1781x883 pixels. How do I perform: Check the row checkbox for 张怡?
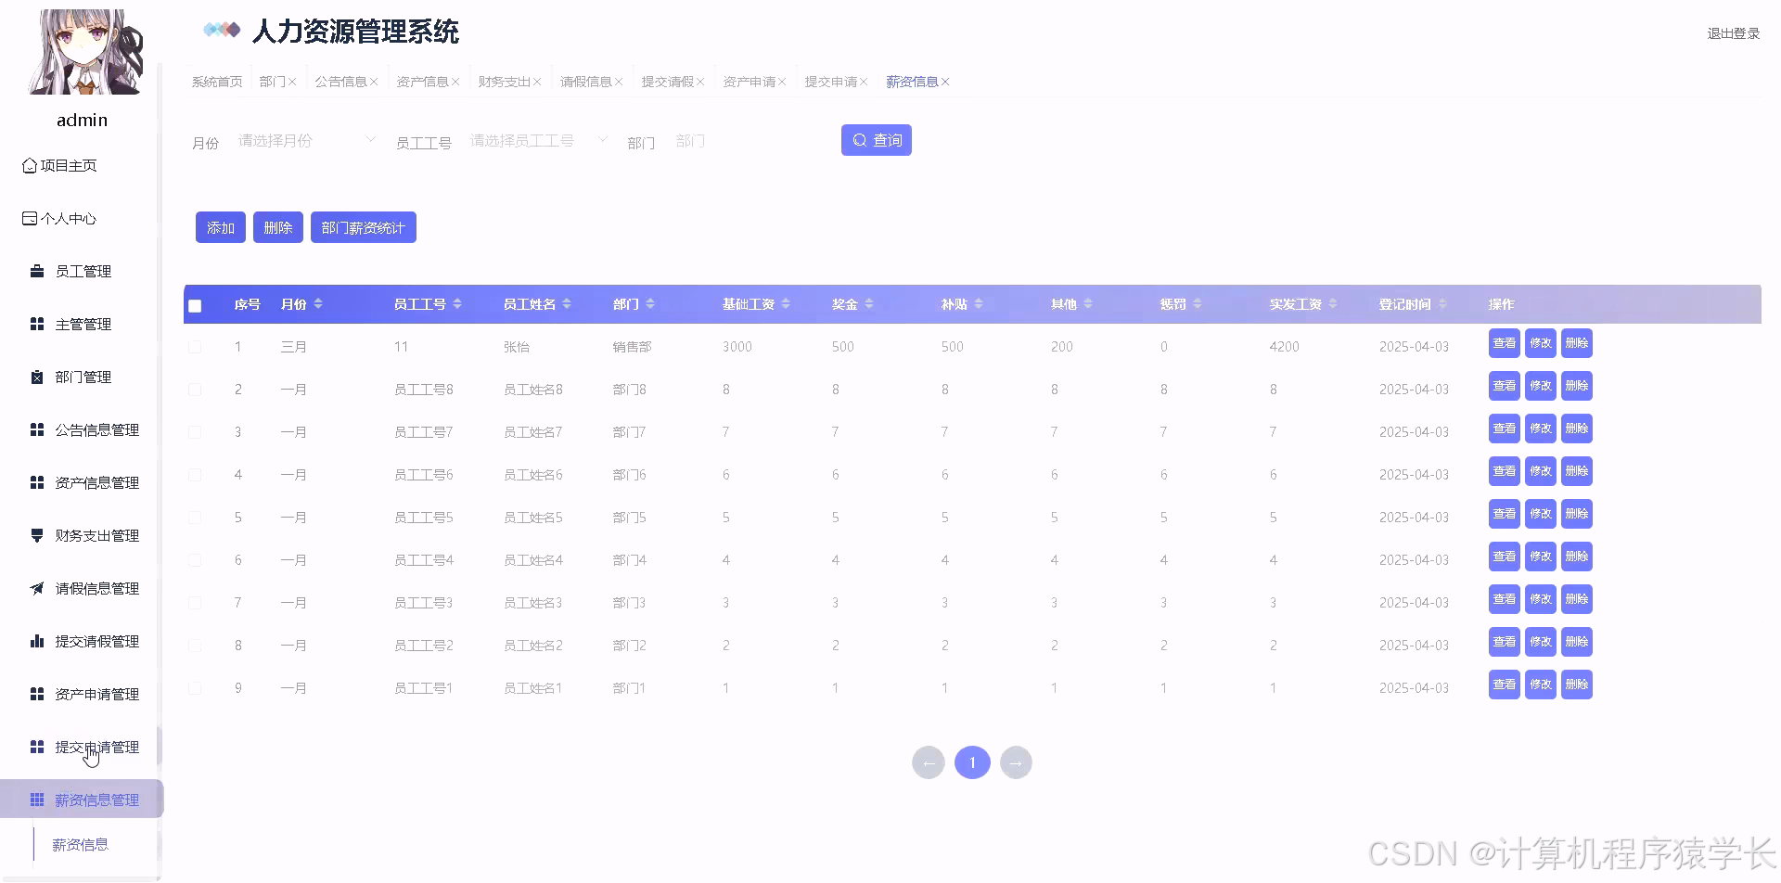(195, 346)
